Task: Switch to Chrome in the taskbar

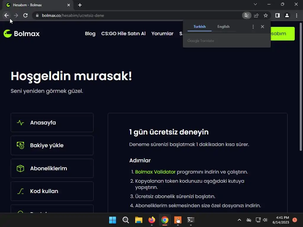Action: pos(165,220)
